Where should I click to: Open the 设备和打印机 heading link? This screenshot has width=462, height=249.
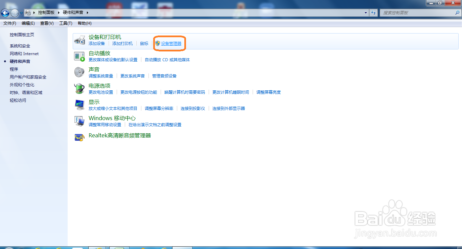click(105, 37)
